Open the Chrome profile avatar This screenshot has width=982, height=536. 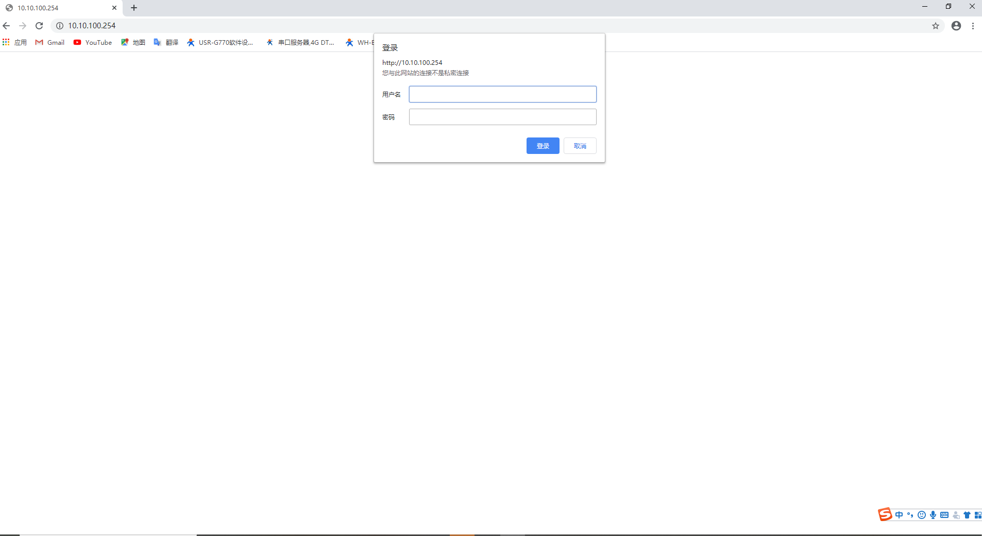click(956, 26)
